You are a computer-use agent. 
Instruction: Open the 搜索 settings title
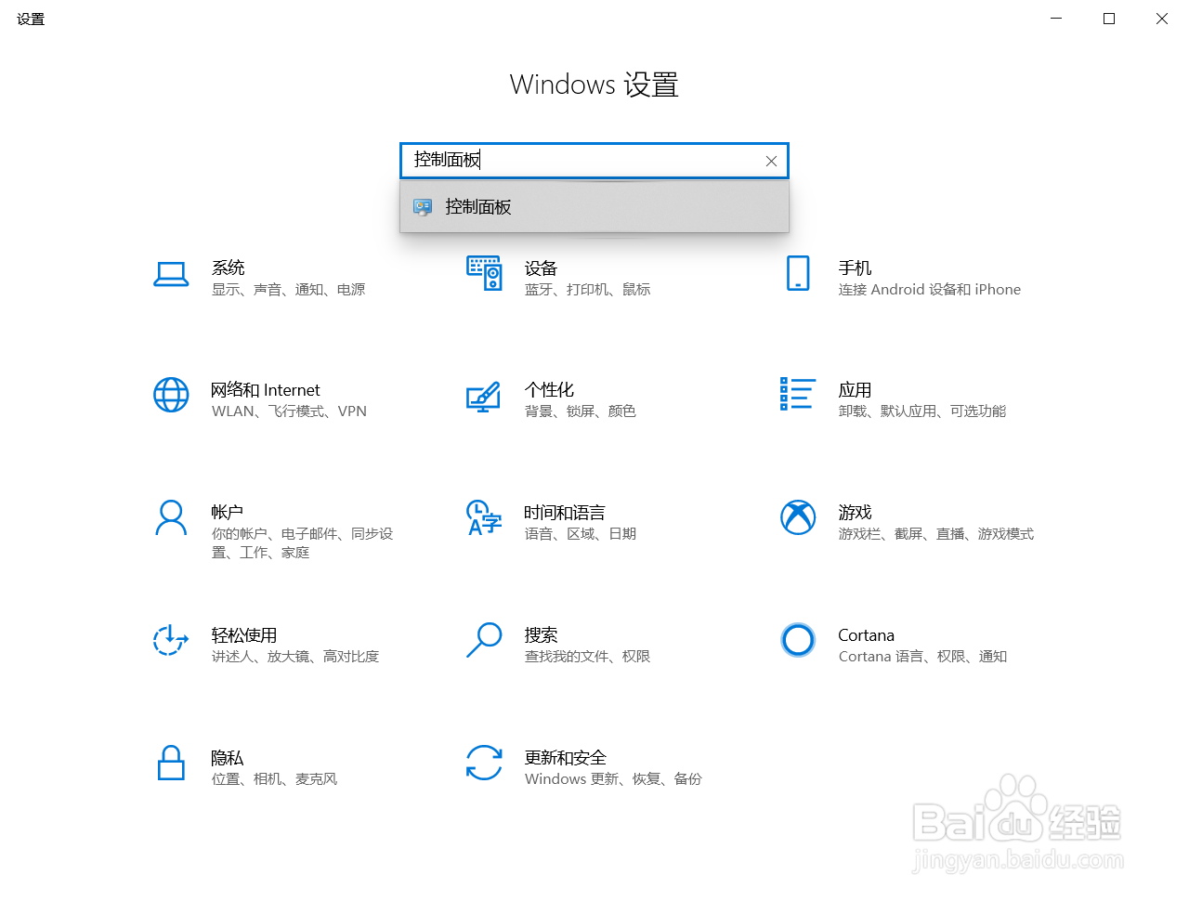point(541,635)
